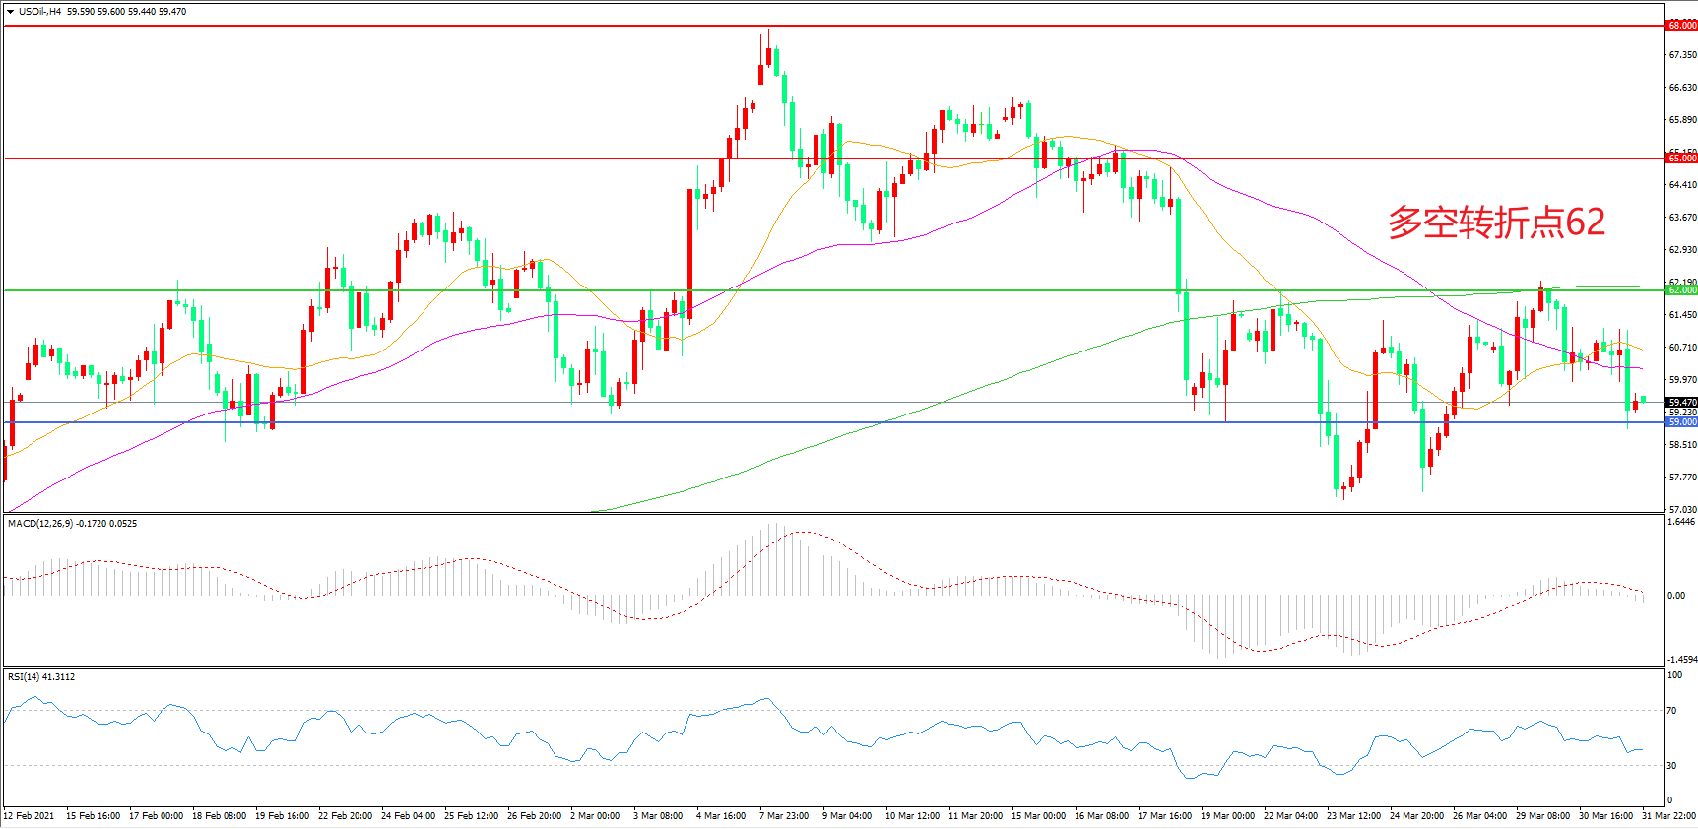1698x829 pixels.
Task: Click the 7 Mar 23:00 time axis label
Action: point(784,816)
